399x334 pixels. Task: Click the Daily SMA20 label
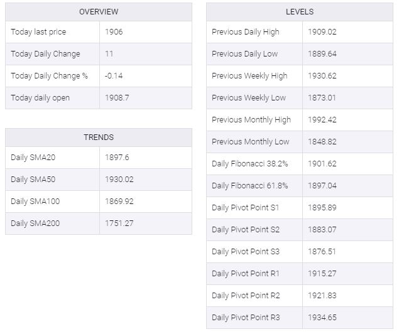point(33,158)
